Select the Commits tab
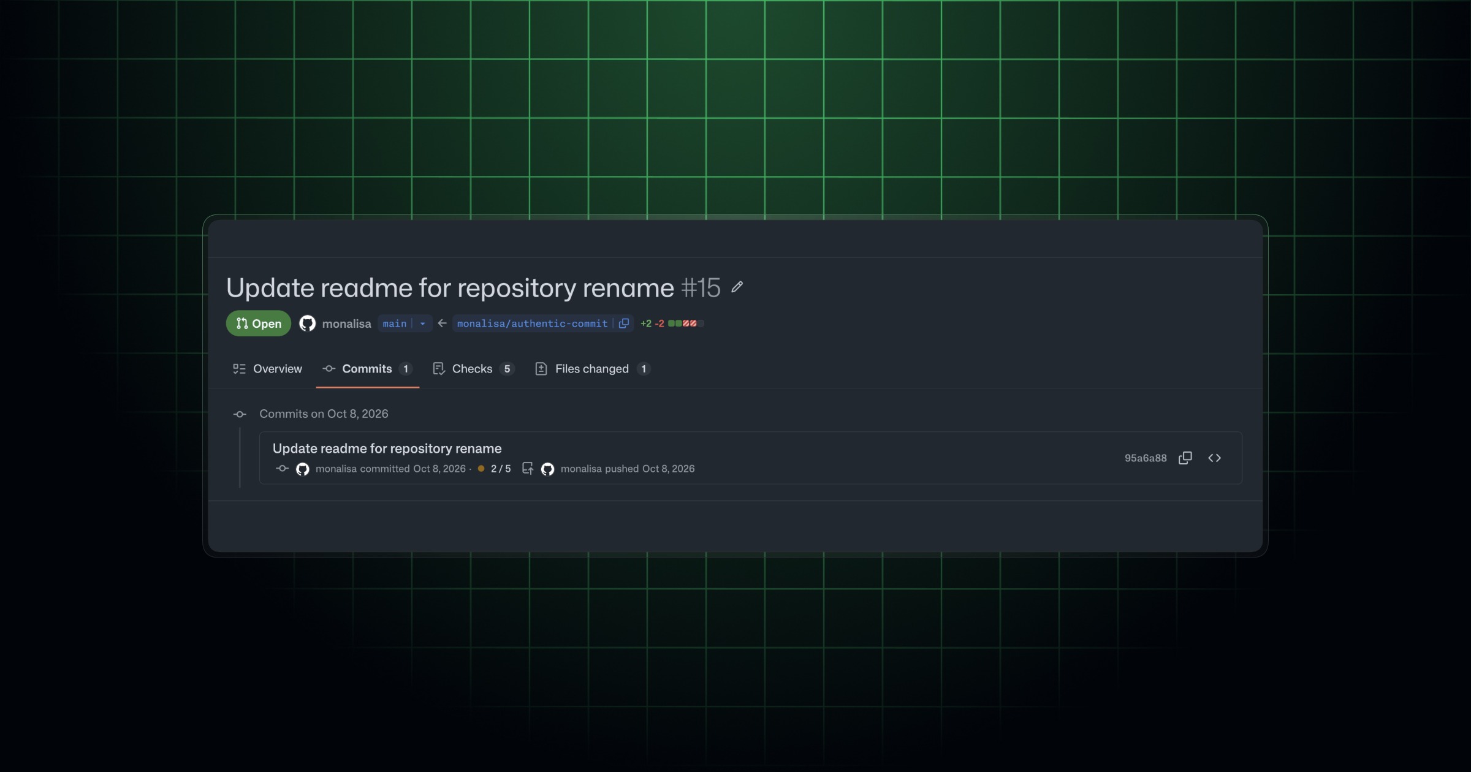Viewport: 1471px width, 772px height. click(367, 369)
